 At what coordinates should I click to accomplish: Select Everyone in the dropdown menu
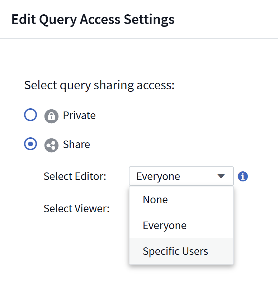click(165, 226)
